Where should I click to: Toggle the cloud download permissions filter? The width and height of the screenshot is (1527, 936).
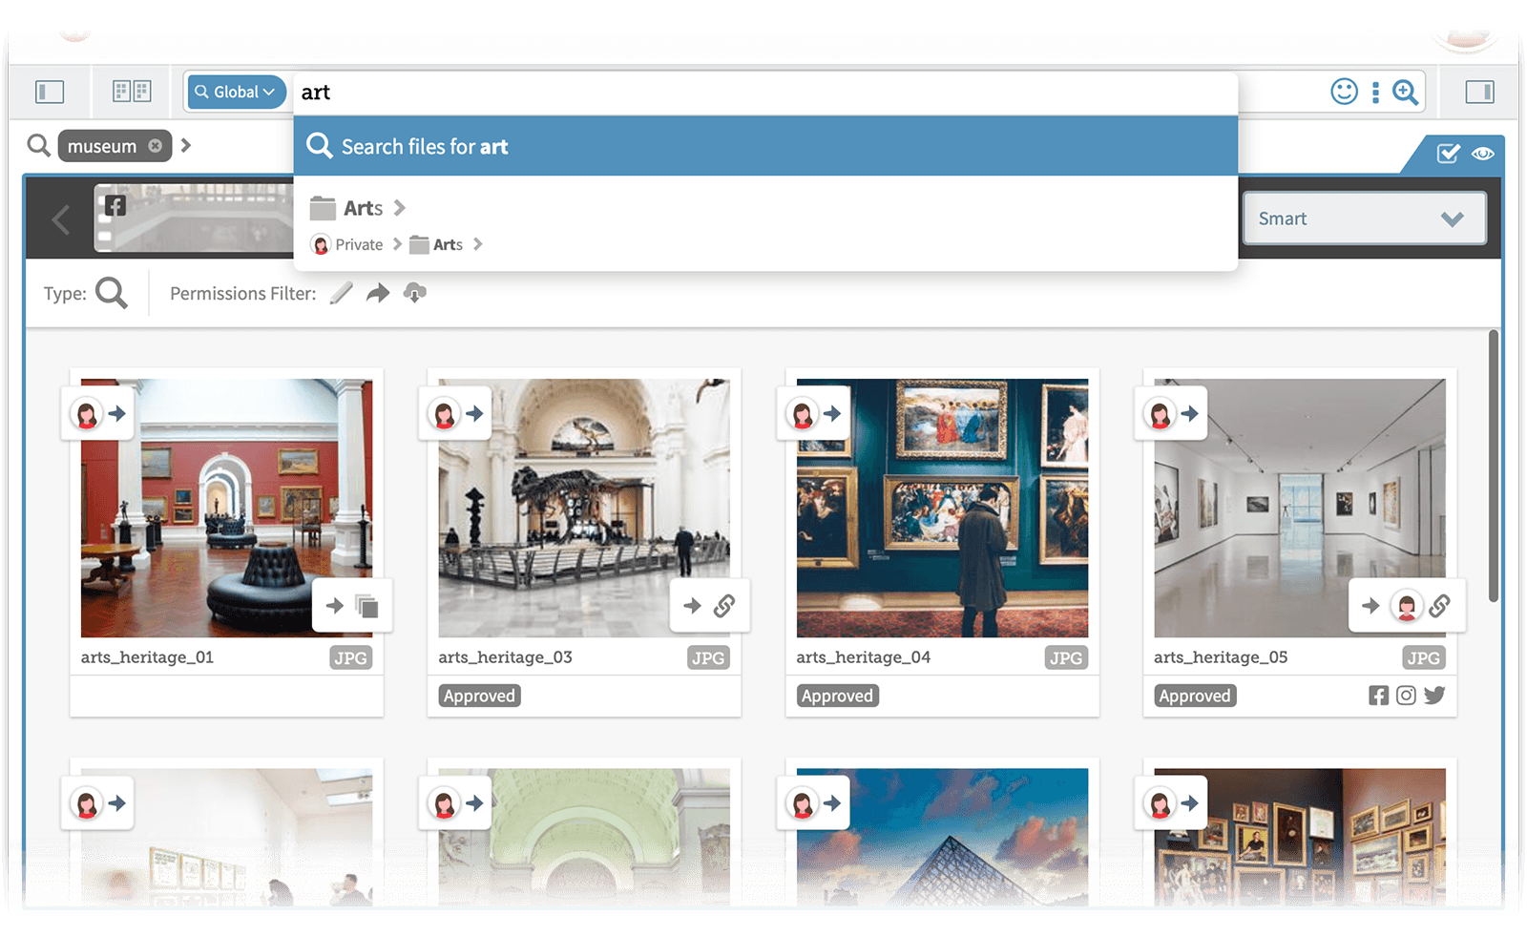(414, 293)
